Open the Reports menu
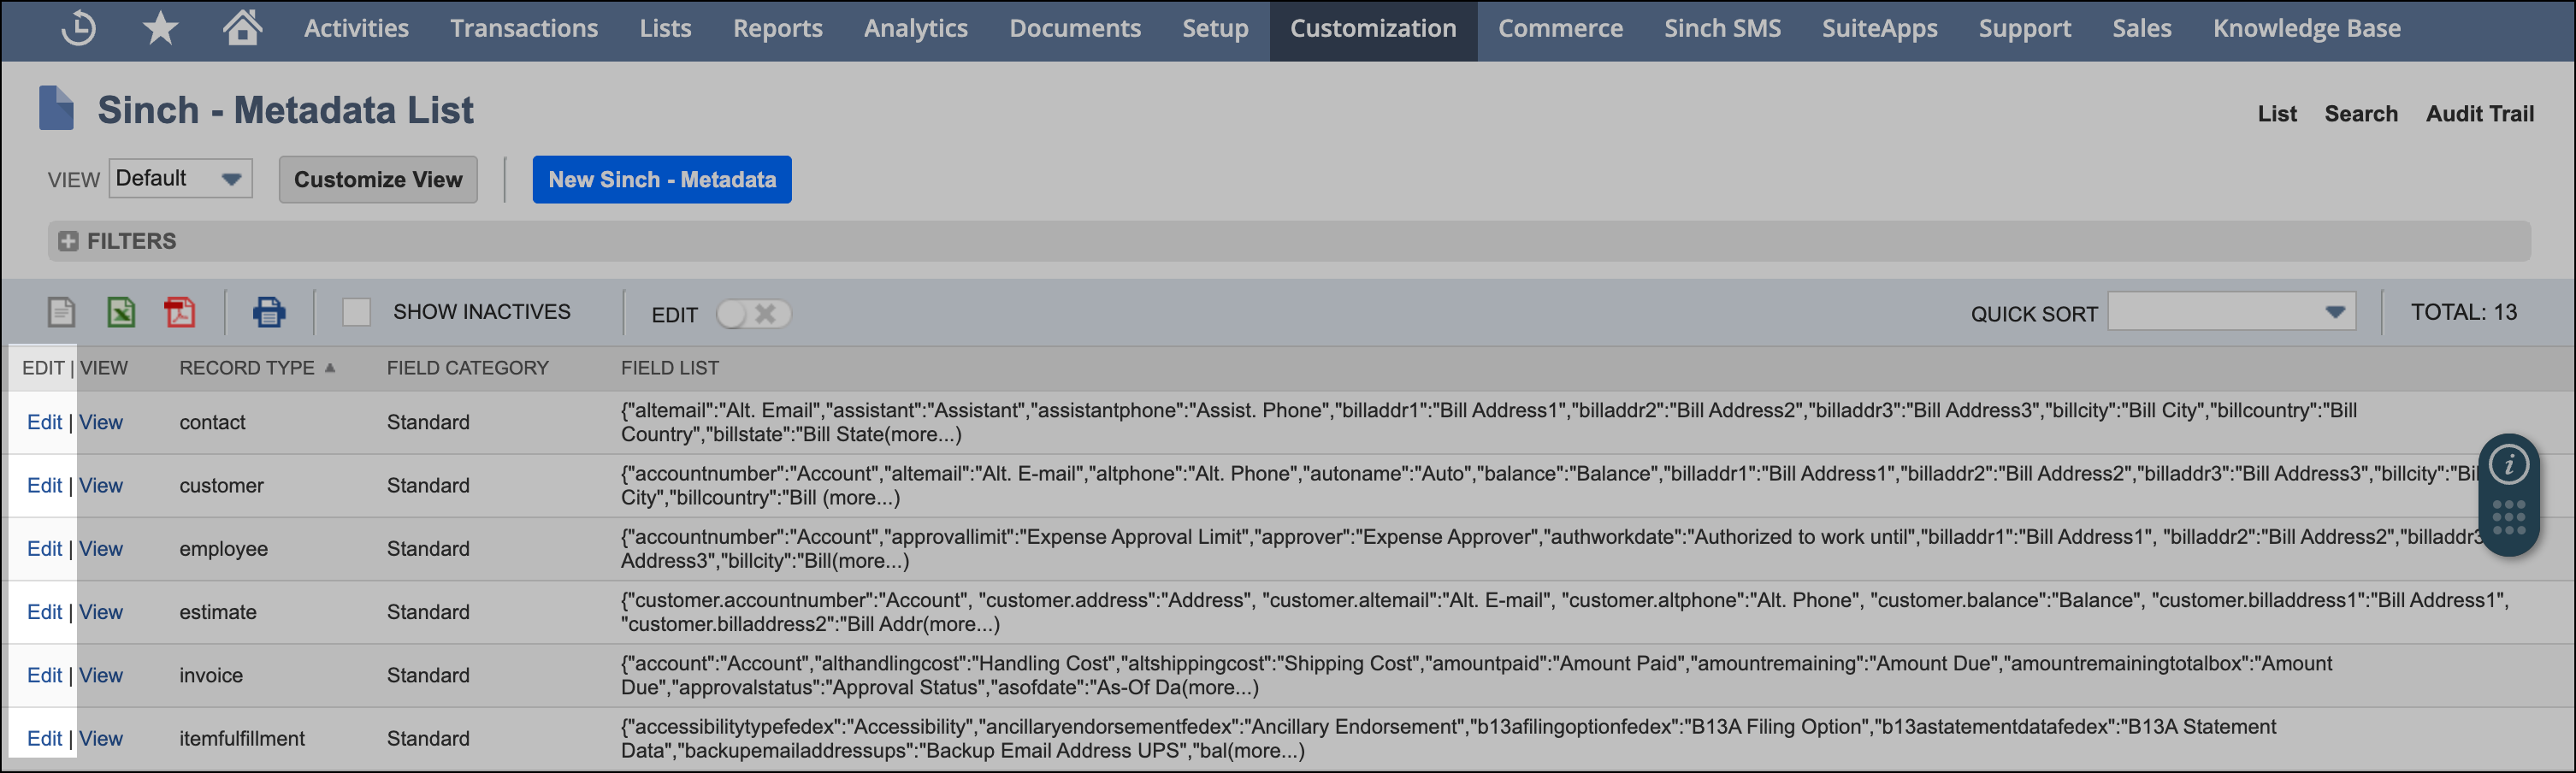This screenshot has width=2576, height=773. point(777,28)
